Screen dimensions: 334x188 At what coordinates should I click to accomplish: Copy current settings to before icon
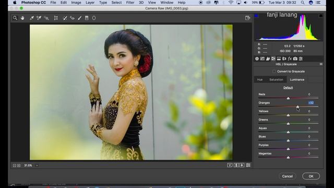(242, 165)
